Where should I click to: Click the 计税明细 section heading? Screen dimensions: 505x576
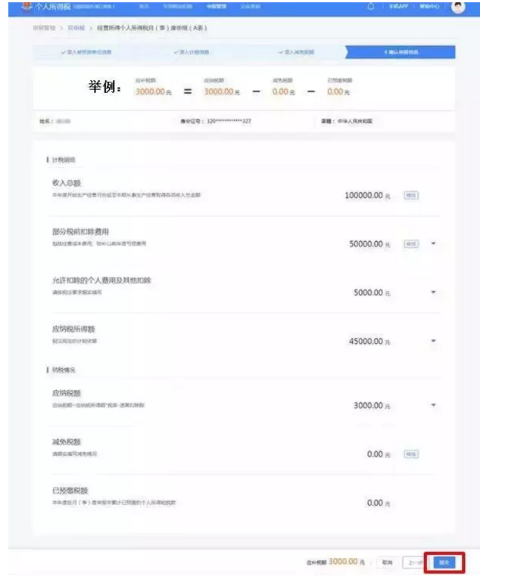click(64, 159)
